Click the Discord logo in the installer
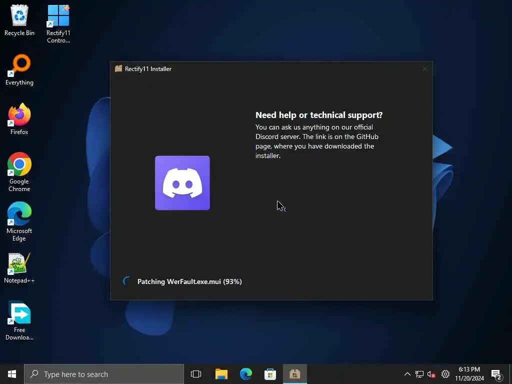 tap(182, 183)
